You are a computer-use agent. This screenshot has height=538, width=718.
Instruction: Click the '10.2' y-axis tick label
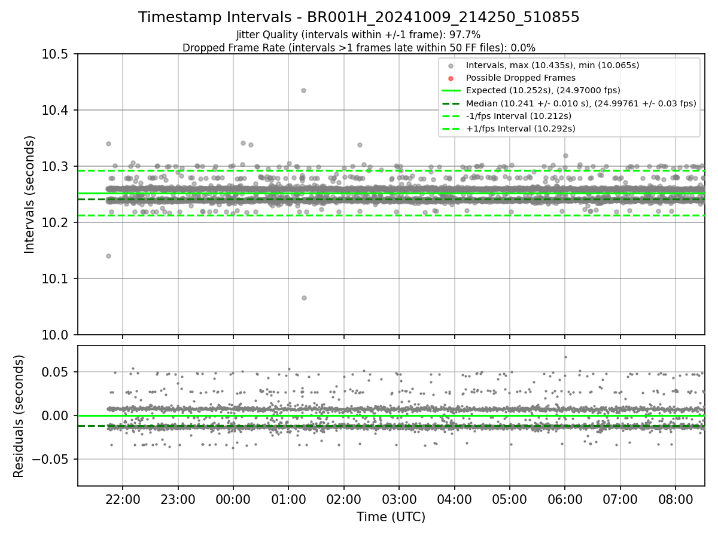pos(54,222)
